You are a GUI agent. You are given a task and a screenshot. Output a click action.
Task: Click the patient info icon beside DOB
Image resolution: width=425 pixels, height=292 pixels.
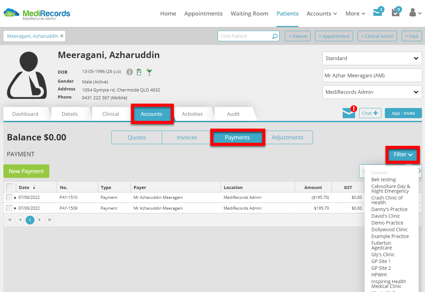[129, 72]
